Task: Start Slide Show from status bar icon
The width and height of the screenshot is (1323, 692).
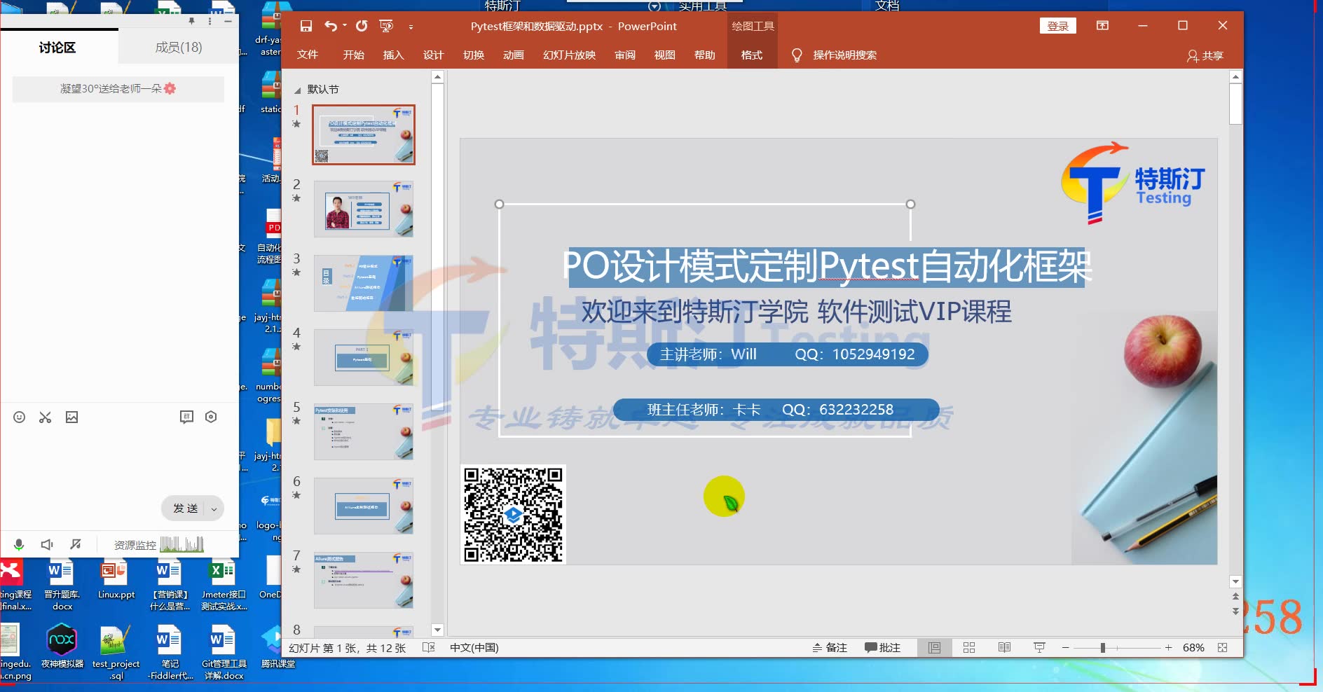Action: pyautogui.click(x=1039, y=647)
